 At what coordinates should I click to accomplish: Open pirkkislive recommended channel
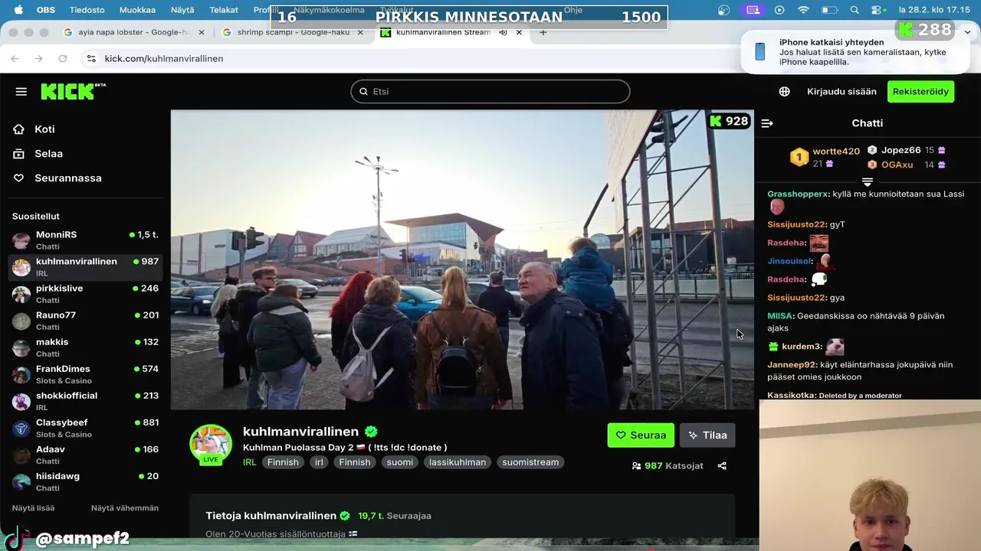click(x=86, y=294)
